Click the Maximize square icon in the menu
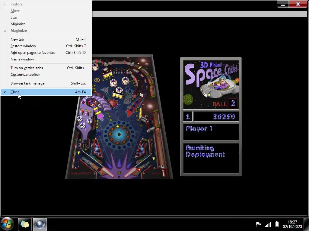The image size is (309, 231). click(x=5, y=31)
